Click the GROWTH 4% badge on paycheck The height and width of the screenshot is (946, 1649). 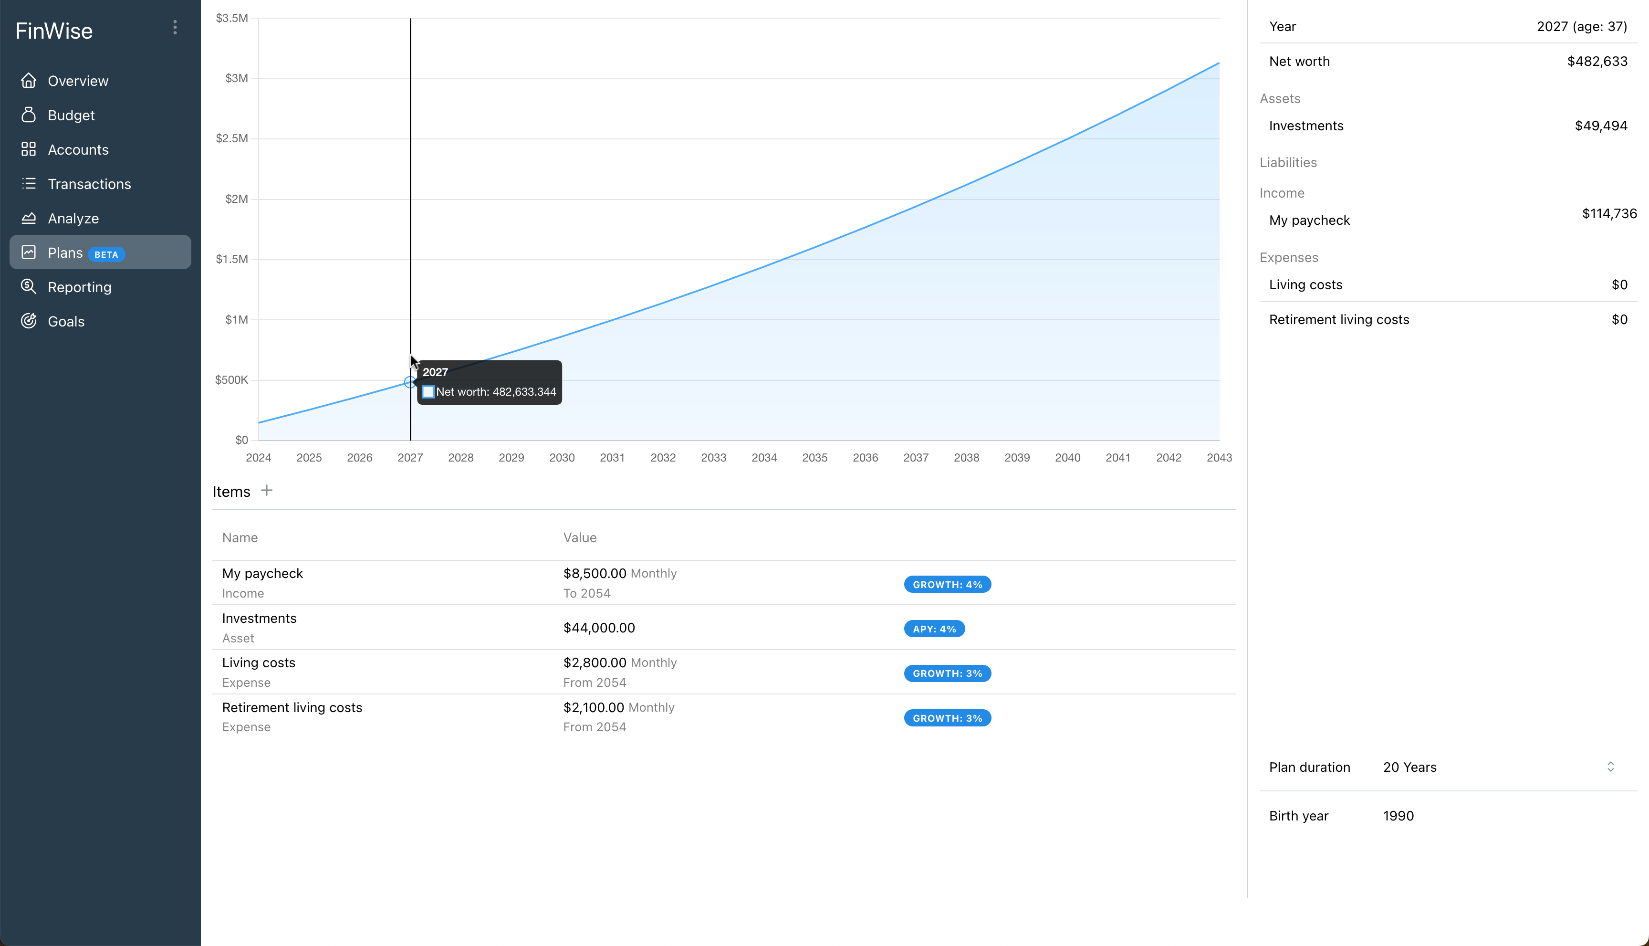[x=948, y=583]
